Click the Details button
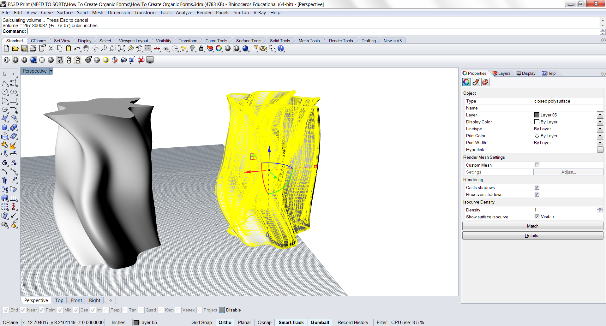Screen dimensions: 606x326 point(532,235)
